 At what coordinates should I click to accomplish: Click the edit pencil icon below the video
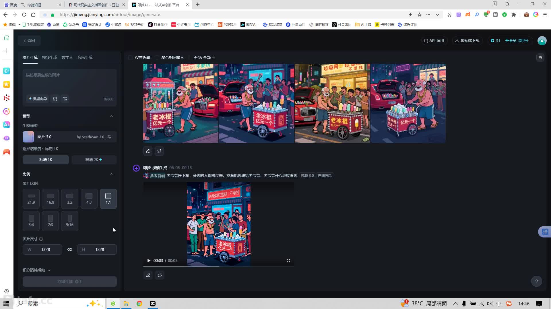tap(148, 275)
